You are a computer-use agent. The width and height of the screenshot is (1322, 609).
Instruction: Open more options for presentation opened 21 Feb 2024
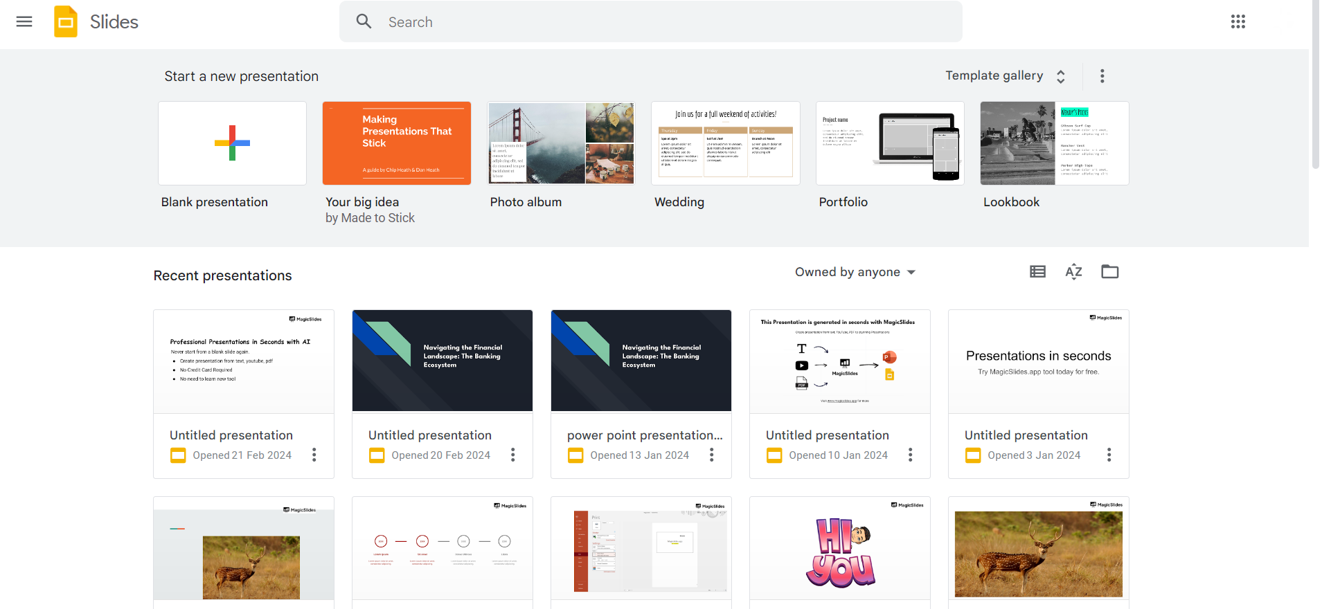coord(314,455)
